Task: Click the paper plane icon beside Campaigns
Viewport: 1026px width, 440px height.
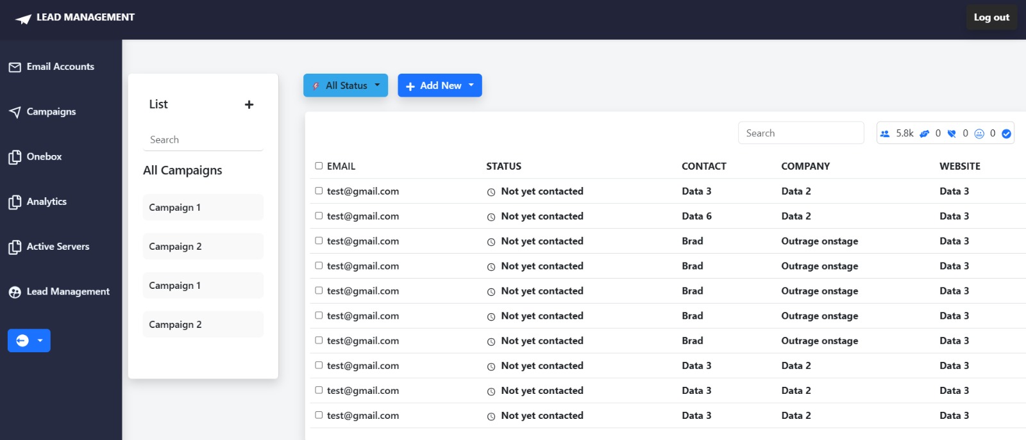Action: [15, 112]
